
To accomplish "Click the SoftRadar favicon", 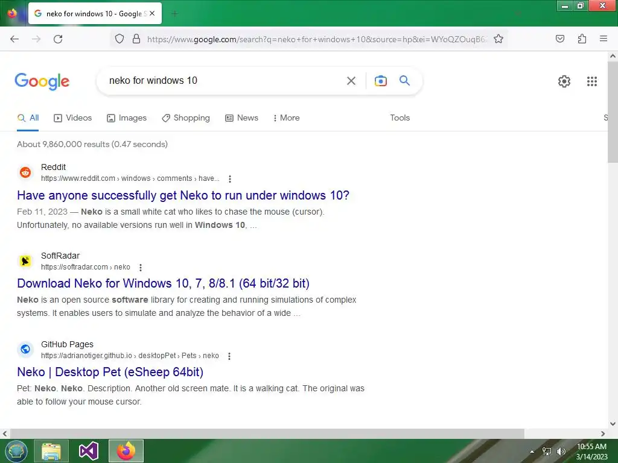I will [25, 260].
